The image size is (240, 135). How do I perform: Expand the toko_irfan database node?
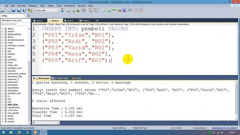click(x=2, y=105)
